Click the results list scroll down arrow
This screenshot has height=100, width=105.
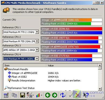click(x=100, y=89)
